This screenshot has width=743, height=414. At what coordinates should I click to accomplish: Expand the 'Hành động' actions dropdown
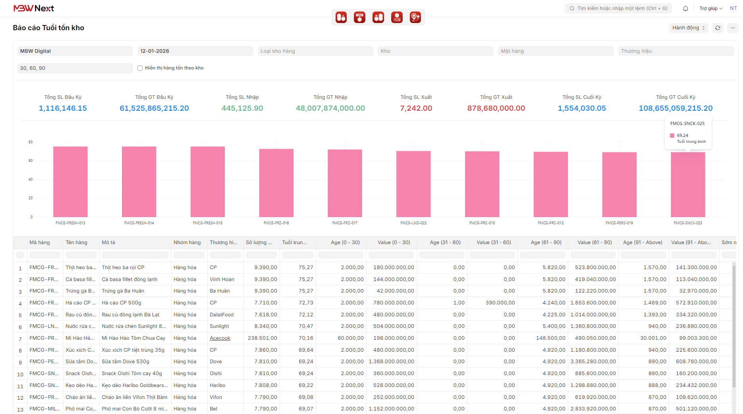click(688, 28)
